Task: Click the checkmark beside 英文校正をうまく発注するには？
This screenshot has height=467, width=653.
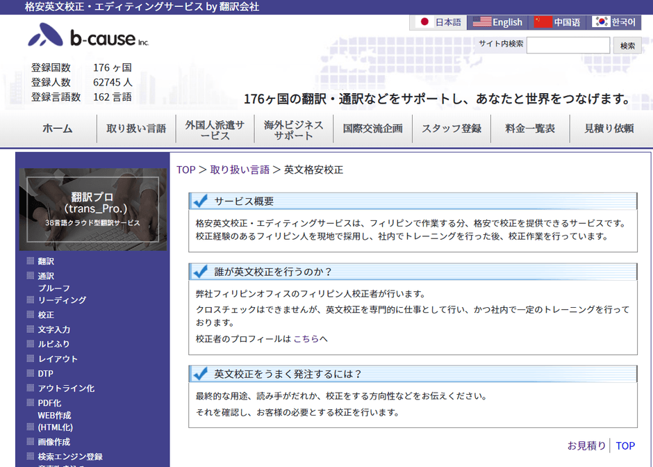Action: coord(200,373)
